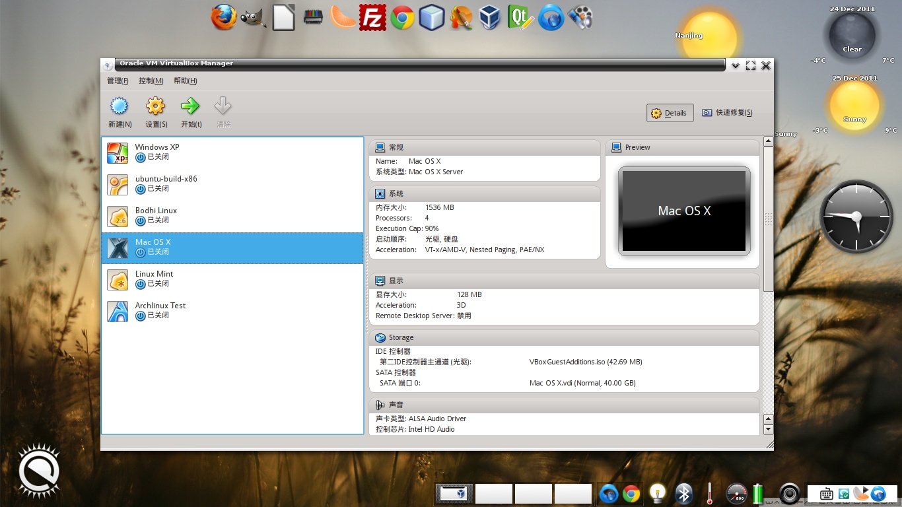Open the 控制(M) menu
The width and height of the screenshot is (902, 507).
point(151,81)
